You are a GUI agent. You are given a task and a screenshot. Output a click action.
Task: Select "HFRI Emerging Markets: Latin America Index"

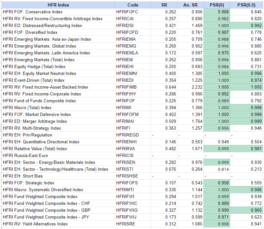pos(58,53)
